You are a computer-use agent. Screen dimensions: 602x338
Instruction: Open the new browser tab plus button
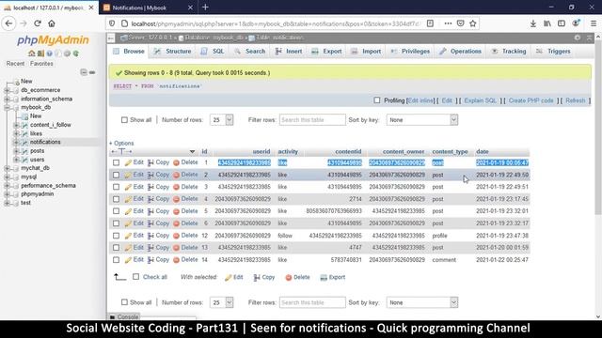[x=205, y=8]
